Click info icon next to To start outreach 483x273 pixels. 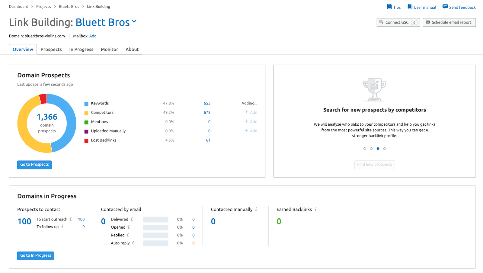[x=71, y=219]
